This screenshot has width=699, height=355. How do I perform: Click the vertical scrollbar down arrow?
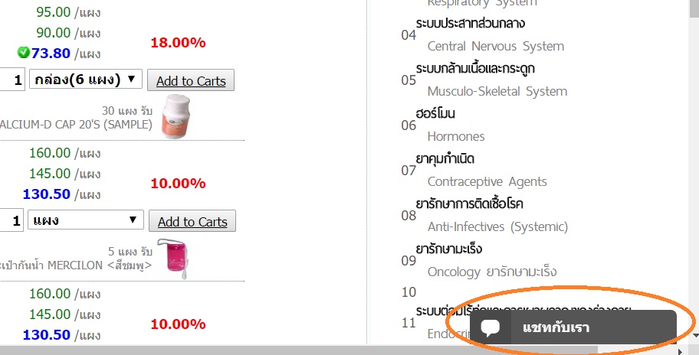click(x=695, y=336)
